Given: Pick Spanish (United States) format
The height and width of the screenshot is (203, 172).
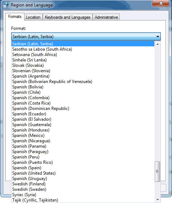Looking at the screenshot, I should (83, 173).
